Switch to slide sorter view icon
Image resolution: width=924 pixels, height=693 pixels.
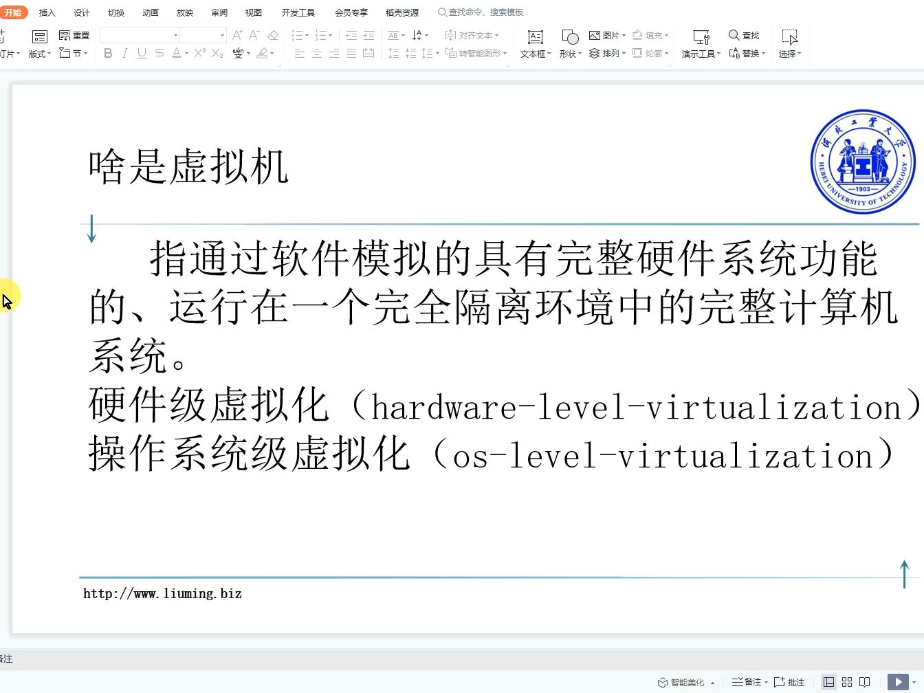point(846,681)
